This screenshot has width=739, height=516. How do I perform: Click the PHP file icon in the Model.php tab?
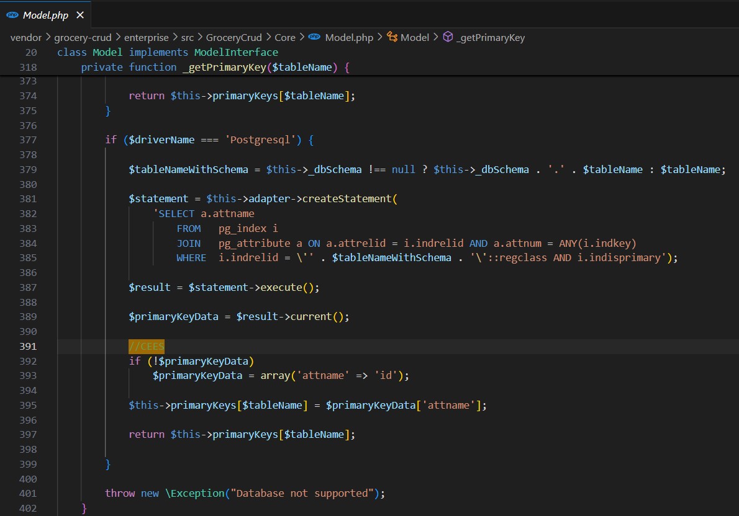12,15
